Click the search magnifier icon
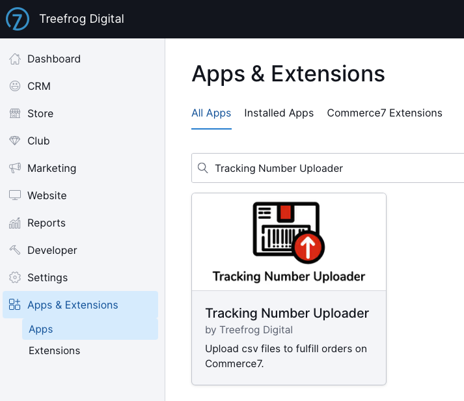This screenshot has height=401, width=464. (x=202, y=168)
